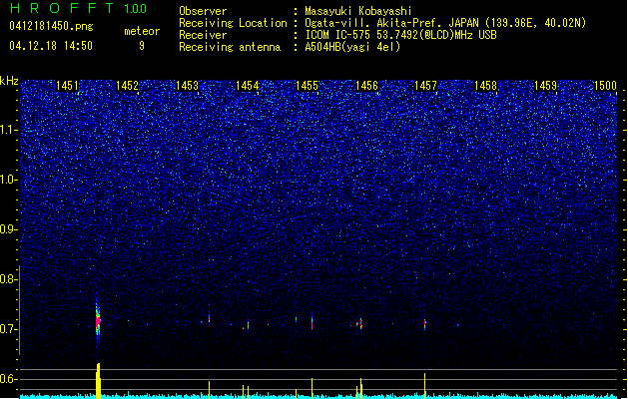Screen dimensions: 628x399
Task: Click the kHz axis unit label
Action: pyautogui.click(x=9, y=81)
